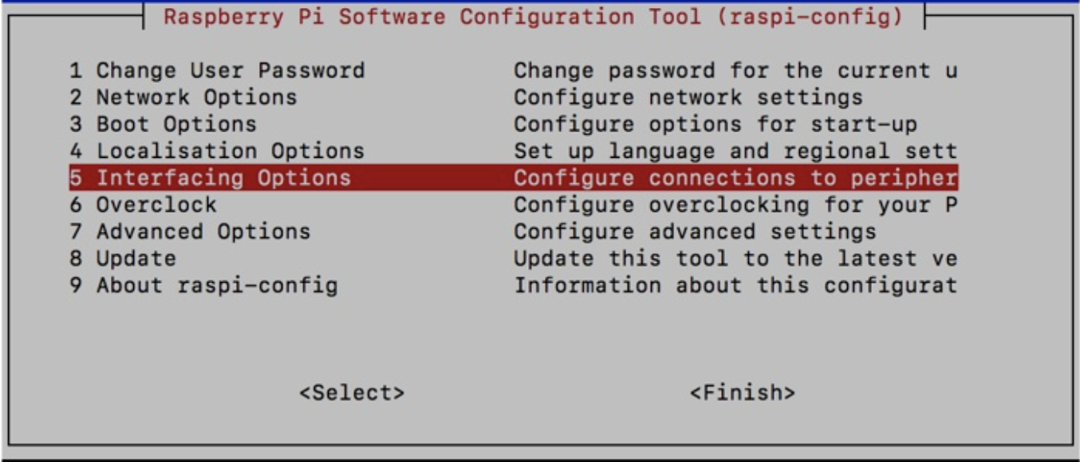The width and height of the screenshot is (1080, 462).
Task: Choose the Overclock menu entry
Action: point(143,205)
